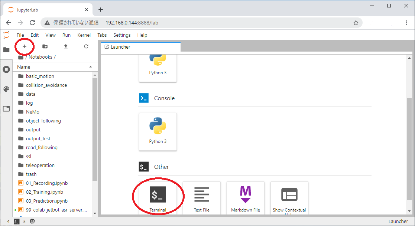Close the JupyterLab browser tab
This screenshot has width=415, height=226.
click(x=87, y=10)
